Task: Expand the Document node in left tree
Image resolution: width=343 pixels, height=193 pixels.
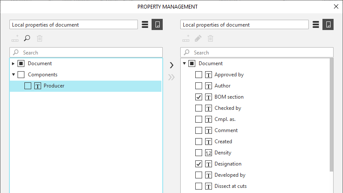Action: [13, 63]
